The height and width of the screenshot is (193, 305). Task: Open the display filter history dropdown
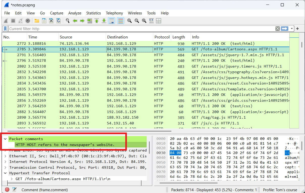(292, 29)
